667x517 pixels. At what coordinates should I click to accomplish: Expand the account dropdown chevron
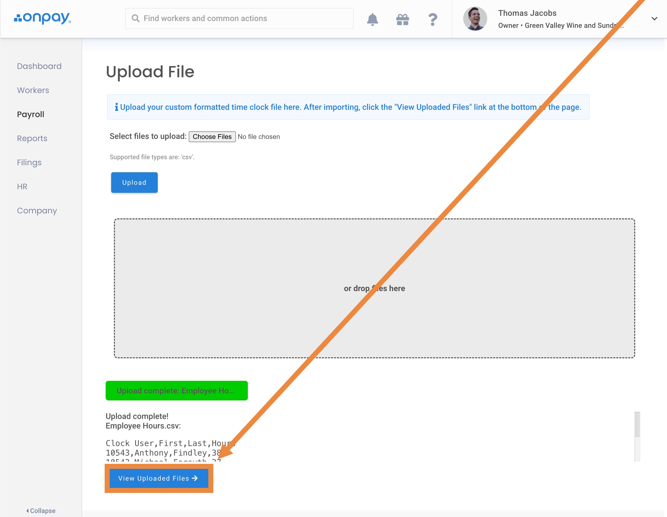click(x=654, y=19)
